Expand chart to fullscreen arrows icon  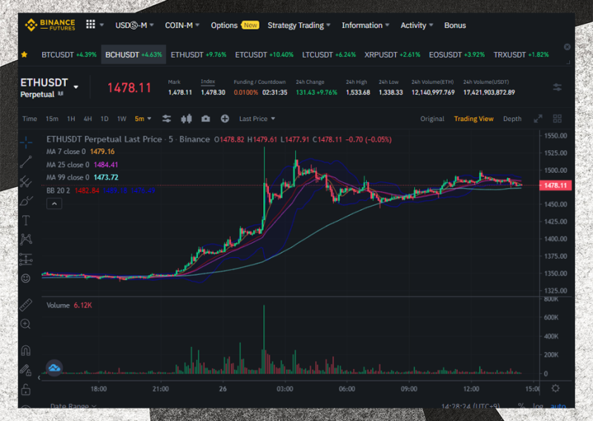coord(538,119)
